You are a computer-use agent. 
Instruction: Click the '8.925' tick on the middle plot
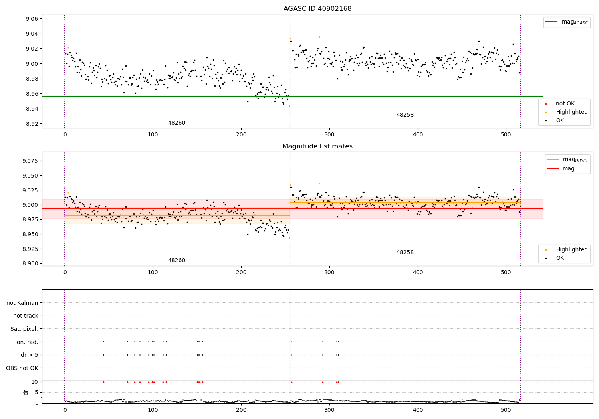(30, 249)
